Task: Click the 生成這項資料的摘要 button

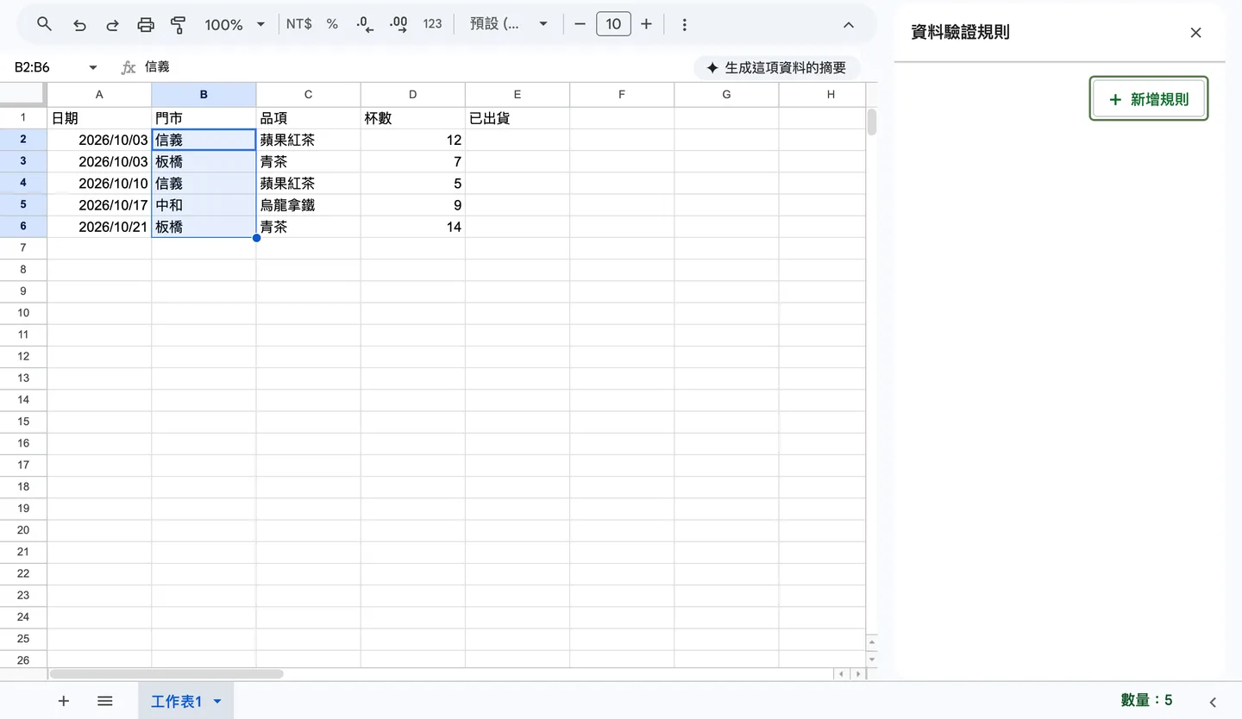Action: [x=776, y=67]
